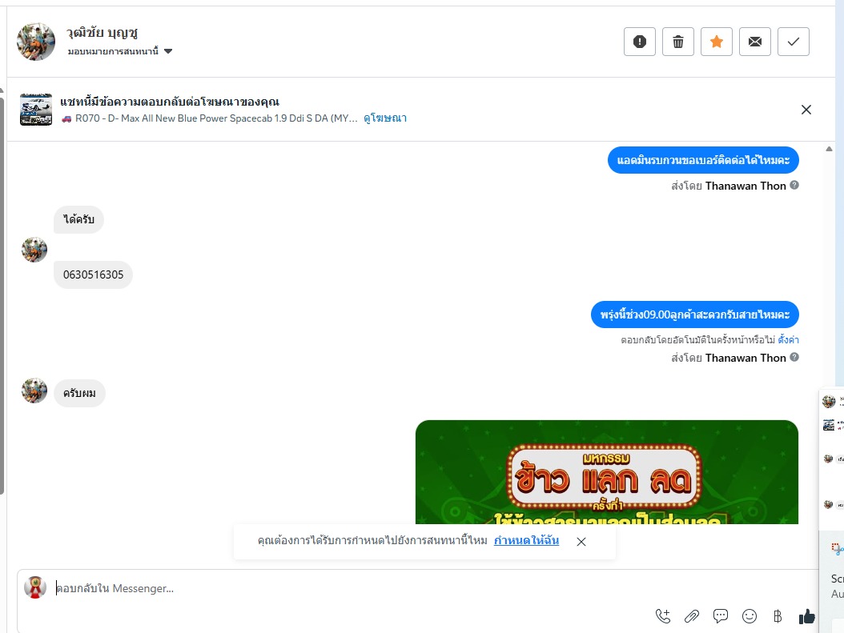Open the ดูโฆษณา ad link

click(x=385, y=118)
